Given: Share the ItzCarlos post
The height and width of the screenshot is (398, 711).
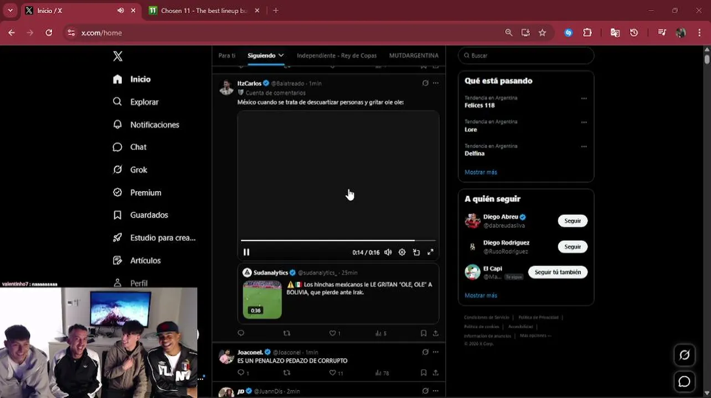Looking at the screenshot, I should 436,333.
